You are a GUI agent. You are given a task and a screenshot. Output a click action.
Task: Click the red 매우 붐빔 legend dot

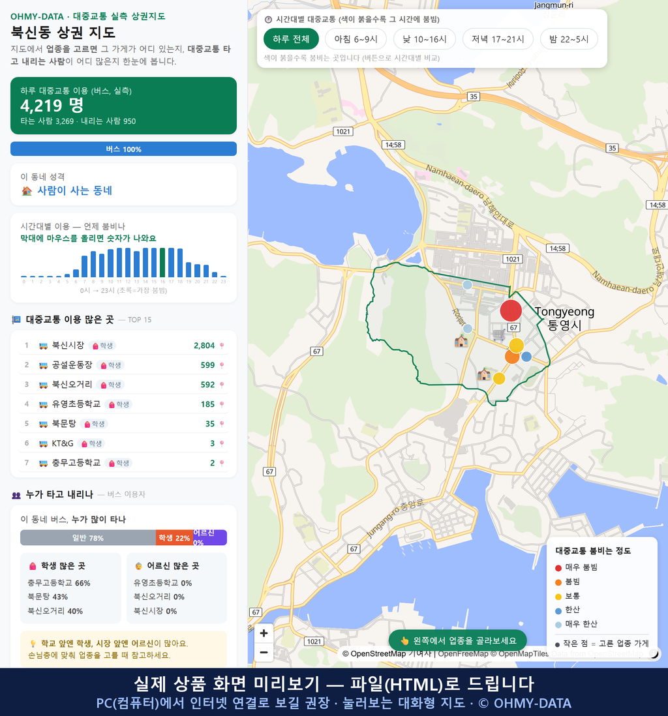click(558, 567)
